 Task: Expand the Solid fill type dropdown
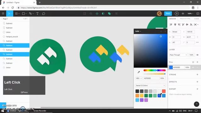138,31
